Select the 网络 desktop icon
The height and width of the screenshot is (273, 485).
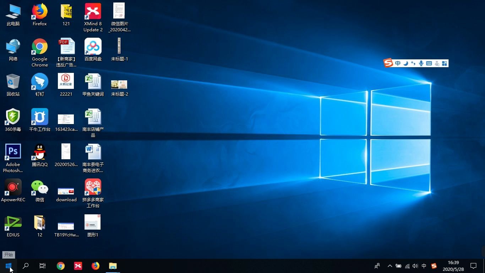tap(13, 50)
